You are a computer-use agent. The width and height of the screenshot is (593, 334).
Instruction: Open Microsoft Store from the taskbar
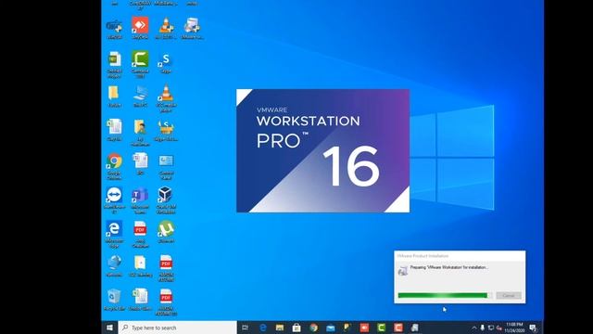pos(296,328)
